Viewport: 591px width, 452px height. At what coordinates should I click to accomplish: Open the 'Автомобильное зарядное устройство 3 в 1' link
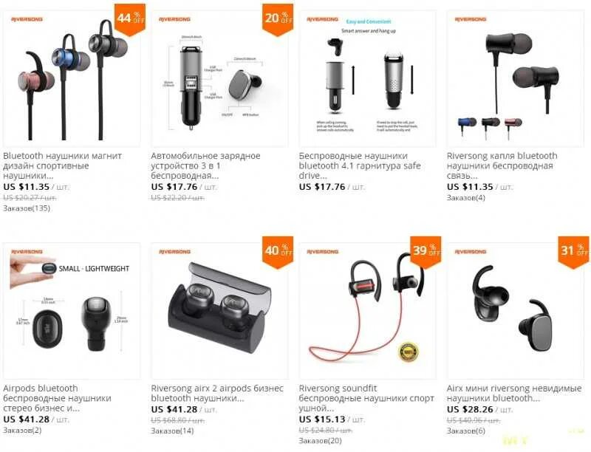[x=206, y=165]
